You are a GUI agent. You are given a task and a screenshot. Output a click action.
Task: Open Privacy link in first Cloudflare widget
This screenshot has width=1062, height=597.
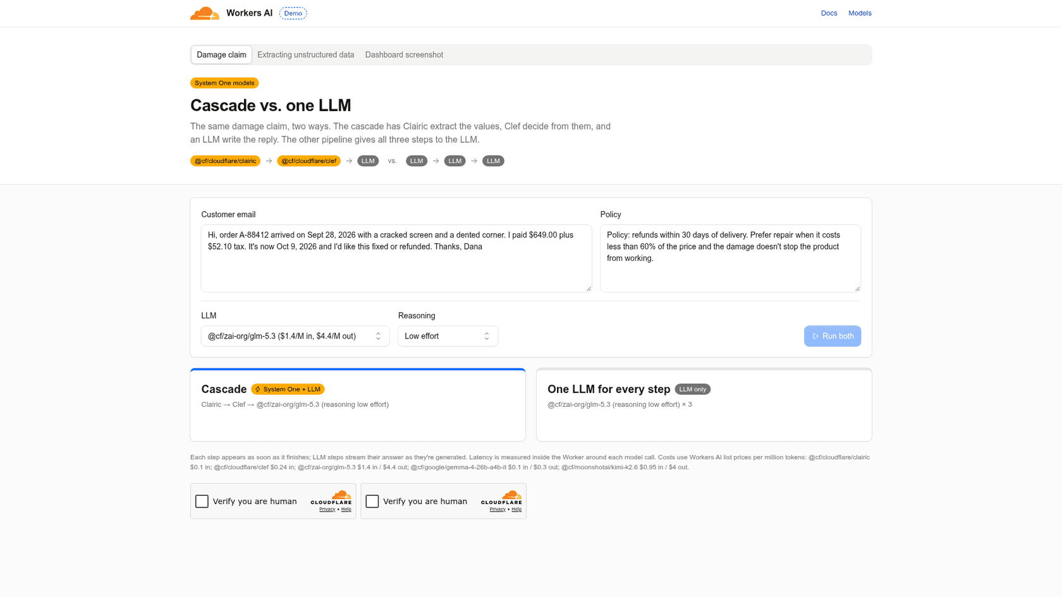pyautogui.click(x=327, y=509)
